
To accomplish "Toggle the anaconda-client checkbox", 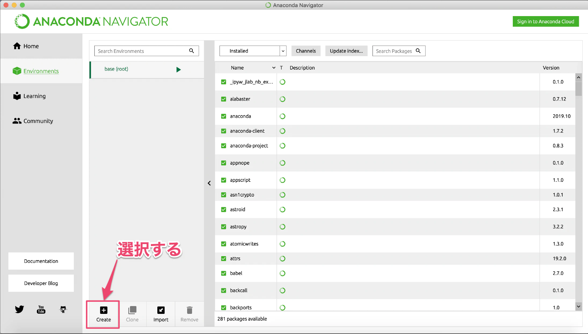I will [x=224, y=131].
